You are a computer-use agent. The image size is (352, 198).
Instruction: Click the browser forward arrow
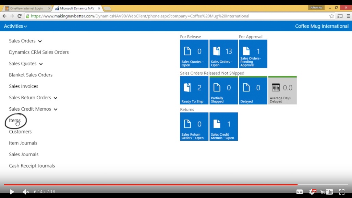12,16
